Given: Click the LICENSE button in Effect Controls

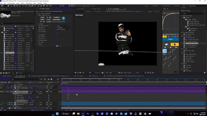Looking at the screenshot, I should pos(56,17).
